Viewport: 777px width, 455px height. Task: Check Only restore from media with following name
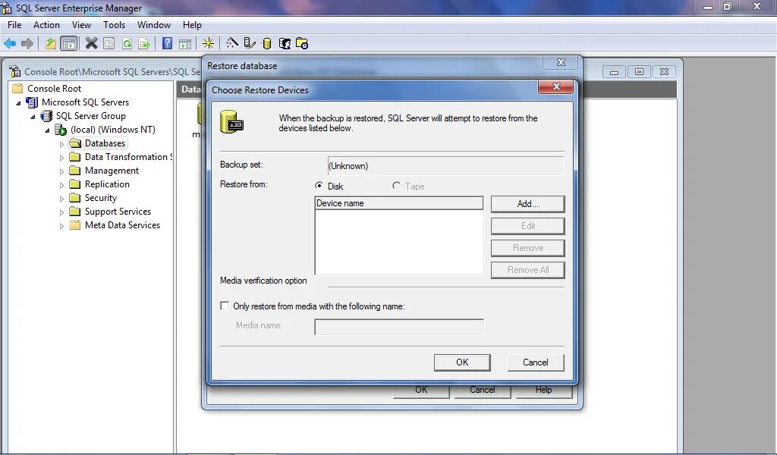pos(225,306)
